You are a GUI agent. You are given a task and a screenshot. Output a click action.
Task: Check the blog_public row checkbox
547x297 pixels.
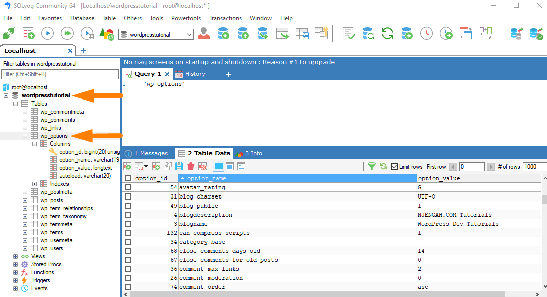click(128, 206)
